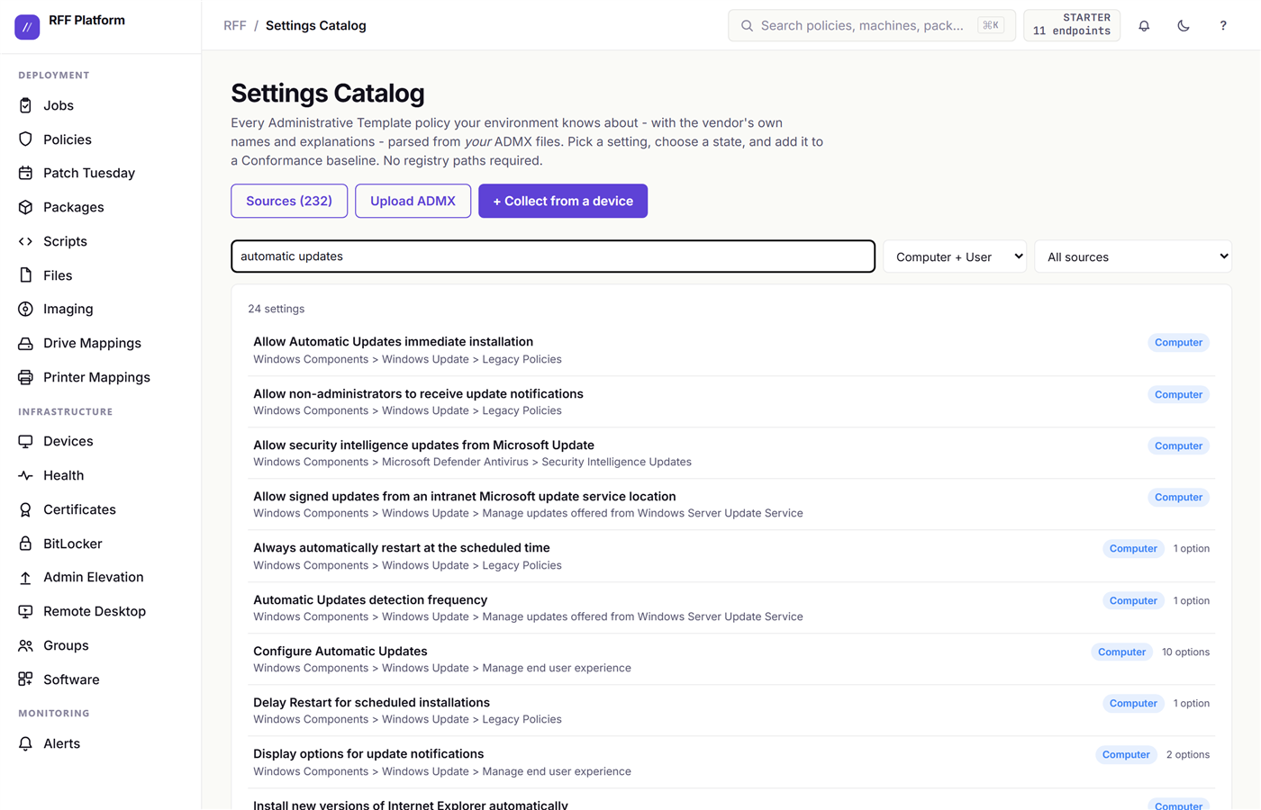Open Automatic Updates detection frequency setting
The height and width of the screenshot is (810, 1261).
pyautogui.click(x=731, y=607)
